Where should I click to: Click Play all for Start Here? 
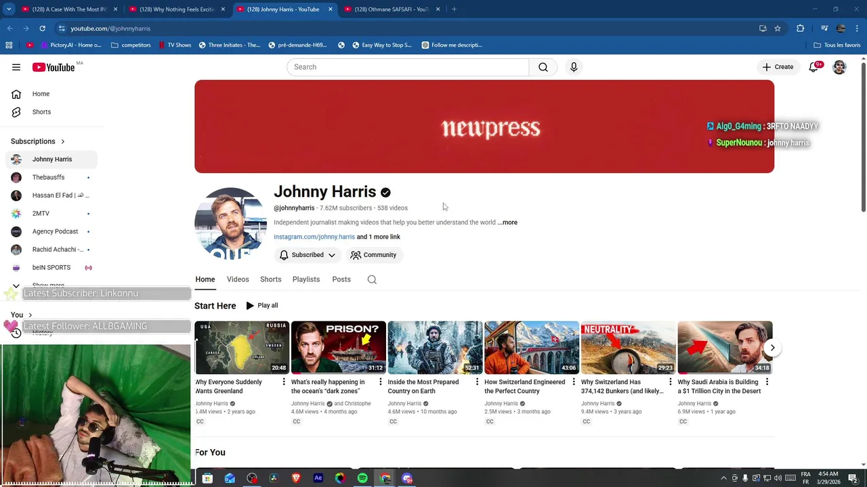[262, 306]
